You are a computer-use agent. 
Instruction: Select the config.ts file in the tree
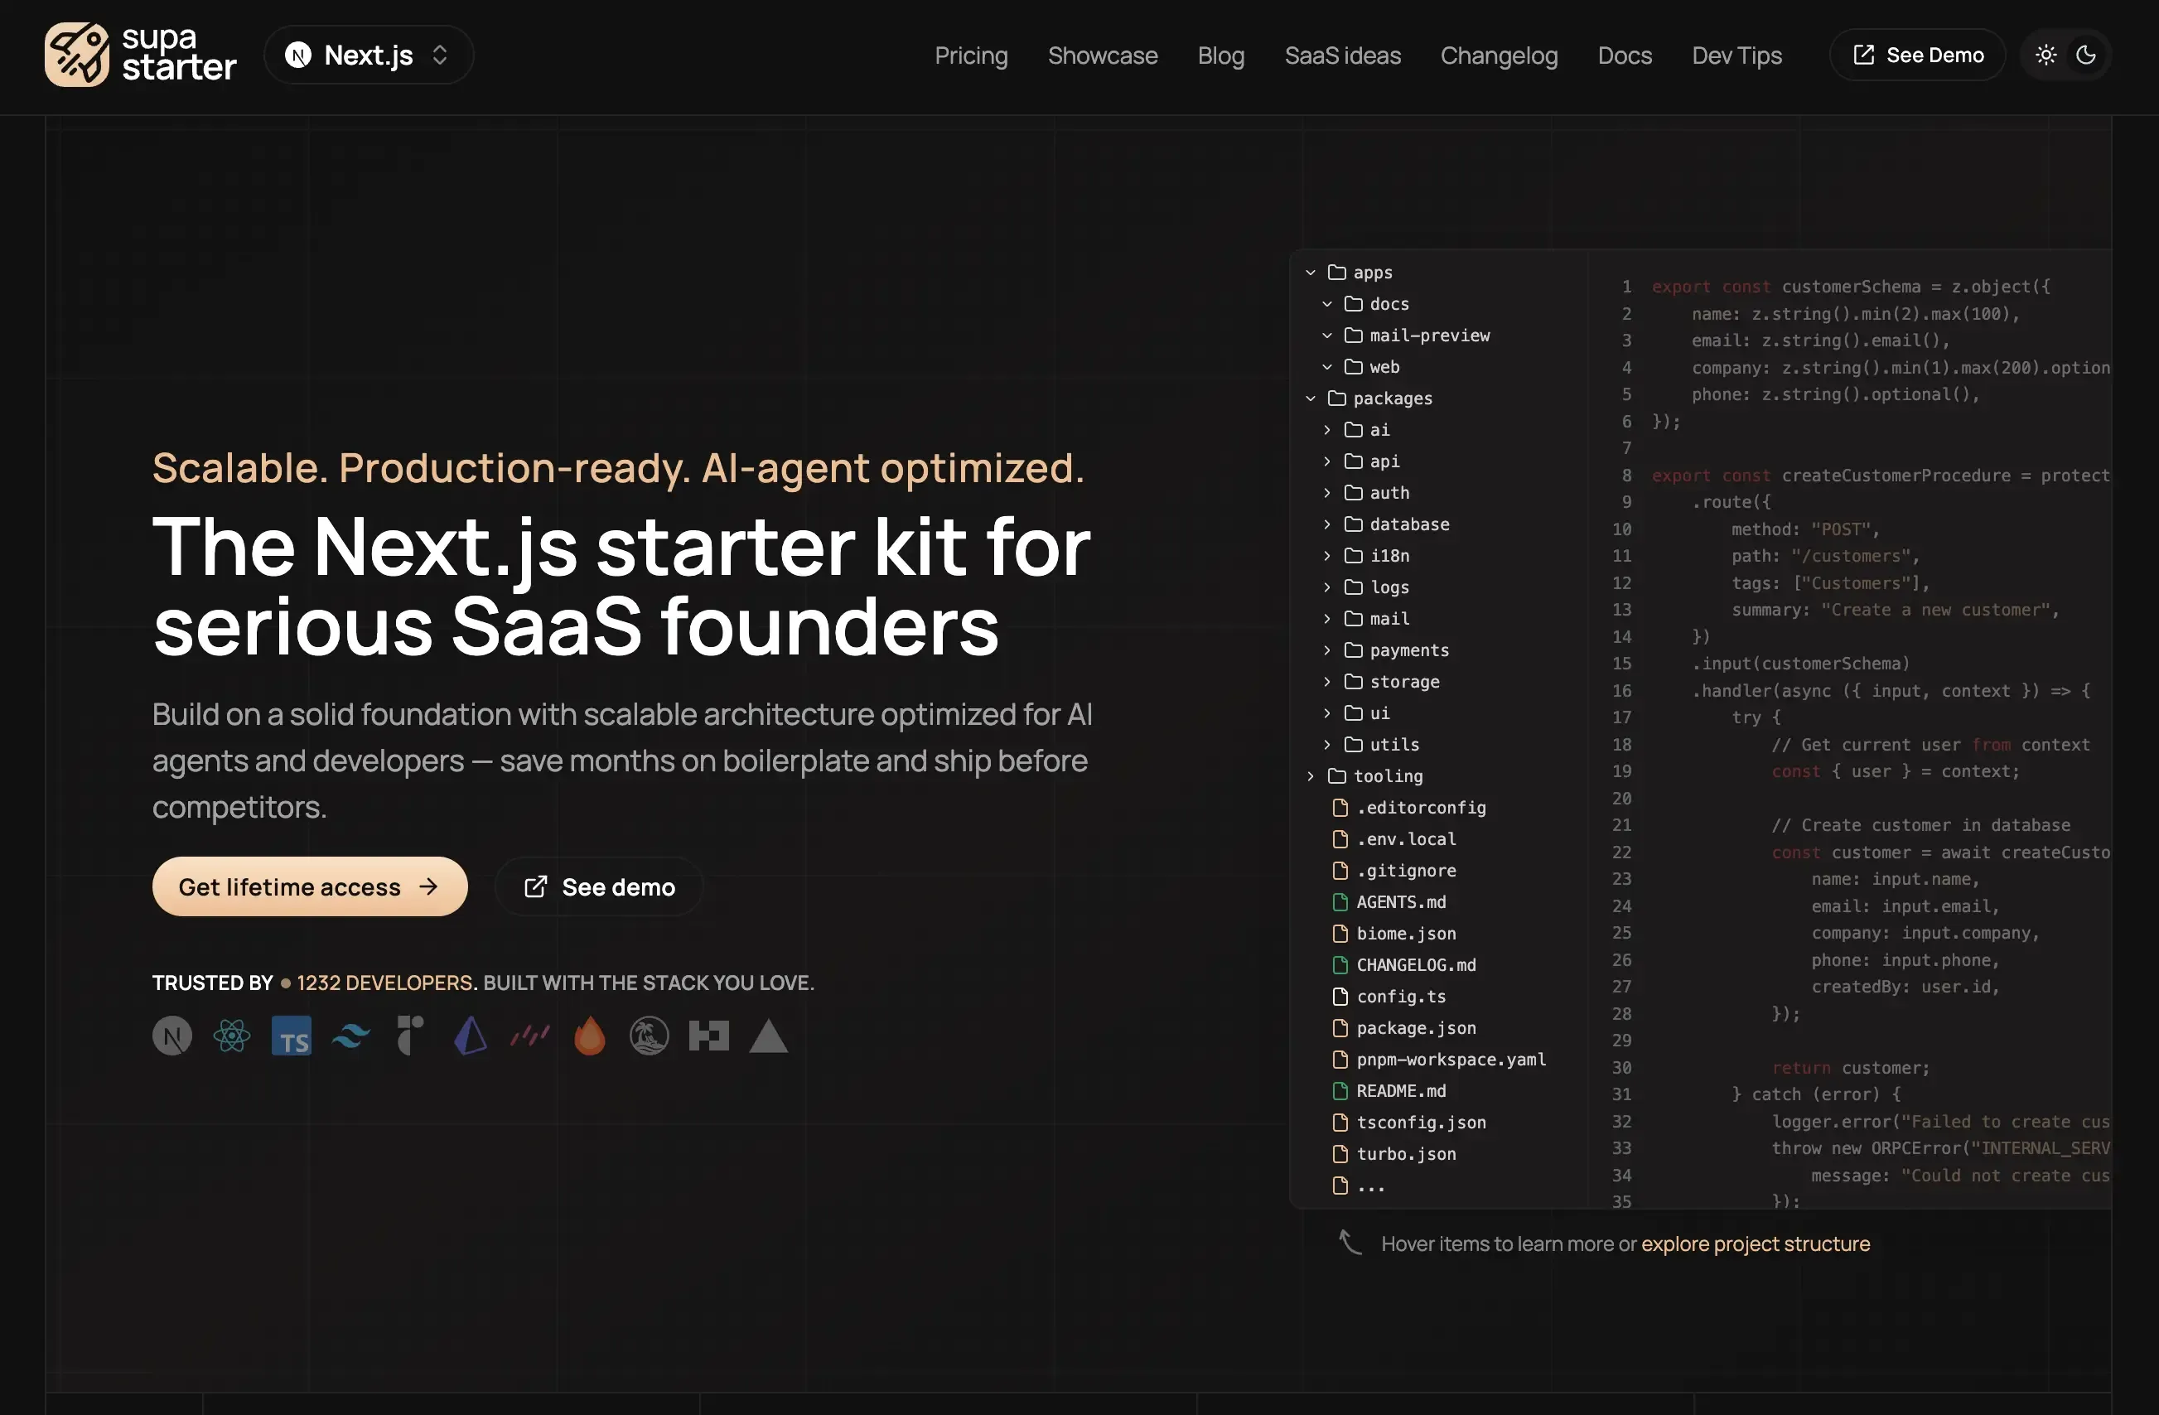(x=1400, y=996)
